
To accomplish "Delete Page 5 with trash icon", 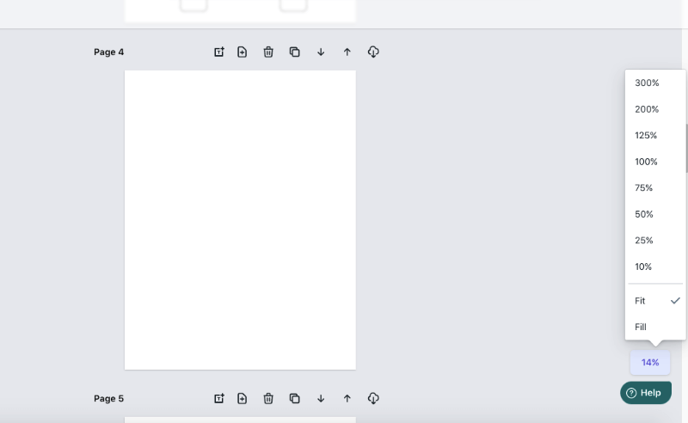I will [x=268, y=398].
